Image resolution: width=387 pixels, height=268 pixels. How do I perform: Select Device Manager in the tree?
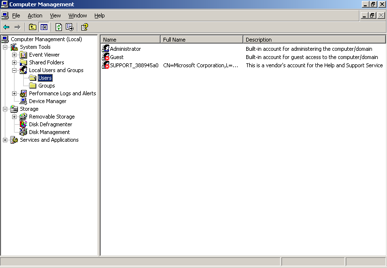pos(47,101)
